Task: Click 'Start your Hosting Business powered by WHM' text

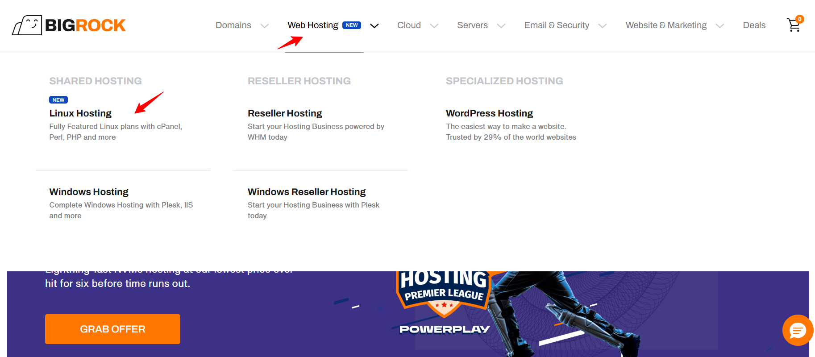Action: click(x=316, y=132)
